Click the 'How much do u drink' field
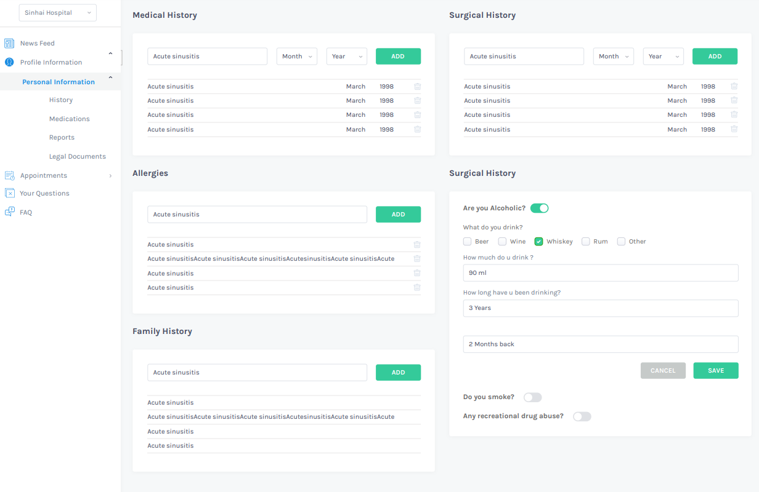Screen dimensions: 759x492 point(600,273)
